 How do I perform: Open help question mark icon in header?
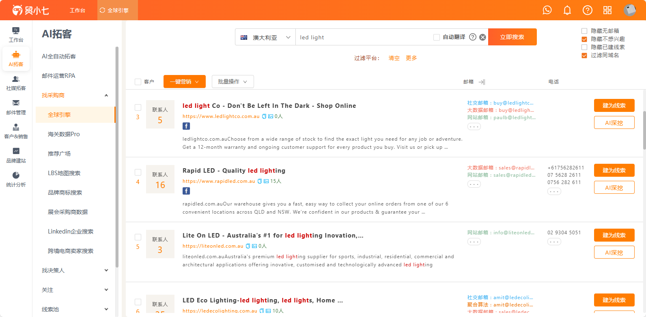point(588,10)
